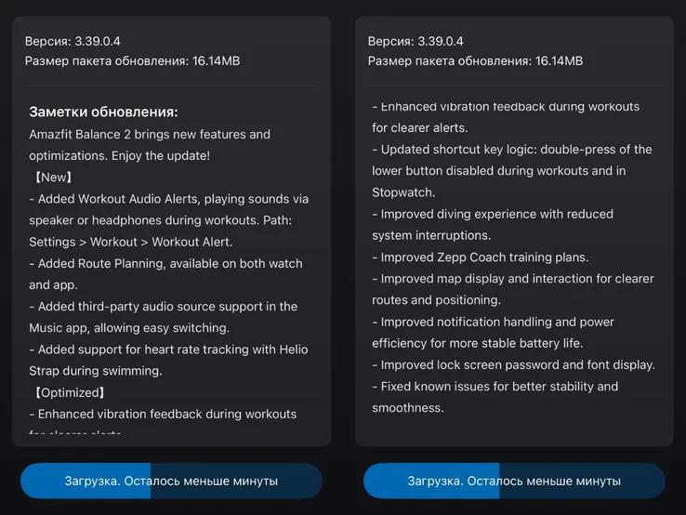Image resolution: width=686 pixels, height=515 pixels.
Task: Click the 【New】 section label
Action: point(53,177)
